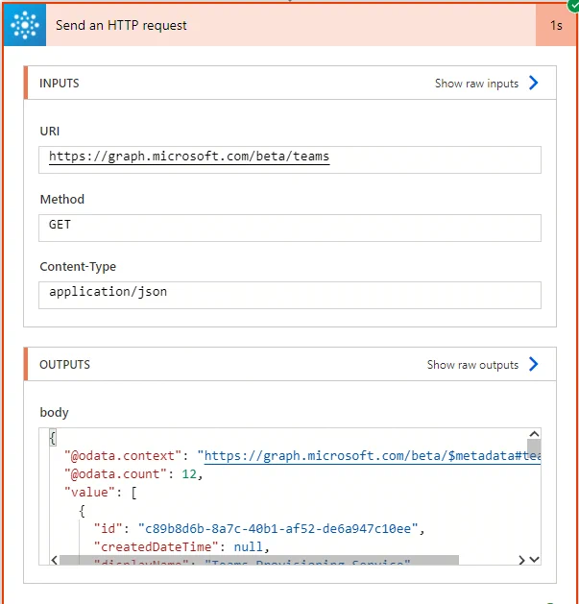Screen dimensions: 579x604
Task: Click the @odata.count value 12
Action: click(189, 473)
